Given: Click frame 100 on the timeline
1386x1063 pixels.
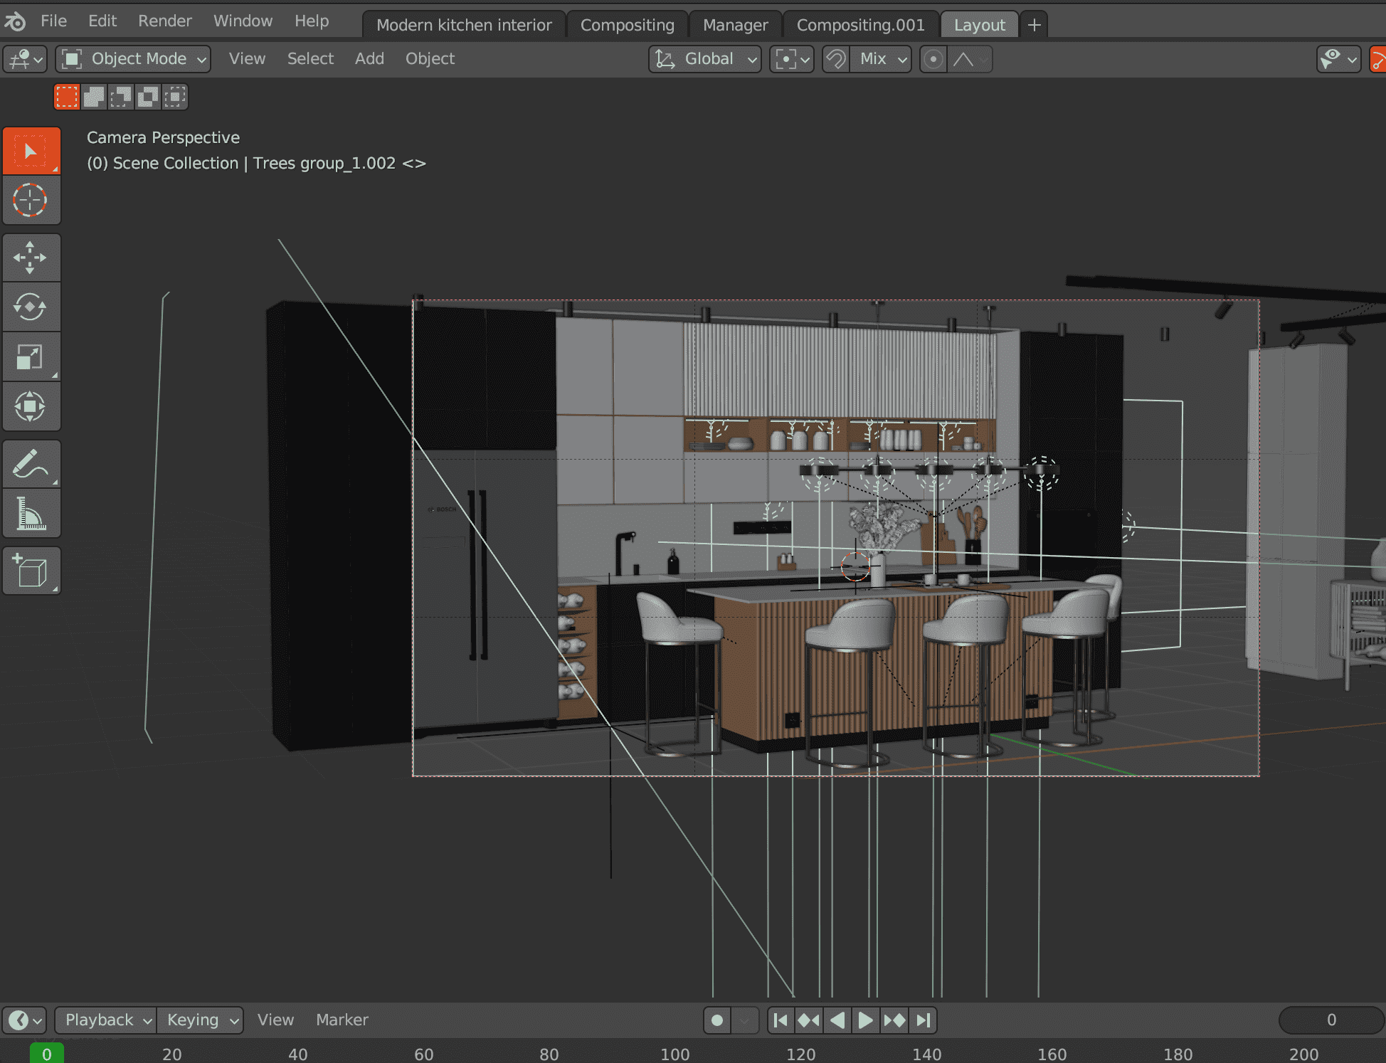Looking at the screenshot, I should [675, 1054].
